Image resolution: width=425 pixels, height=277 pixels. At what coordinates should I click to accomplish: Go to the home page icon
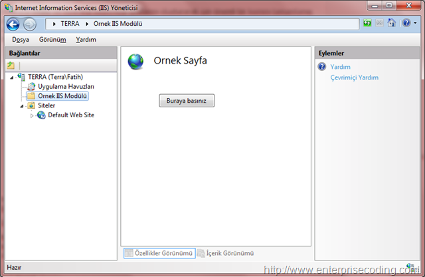tap(391, 23)
